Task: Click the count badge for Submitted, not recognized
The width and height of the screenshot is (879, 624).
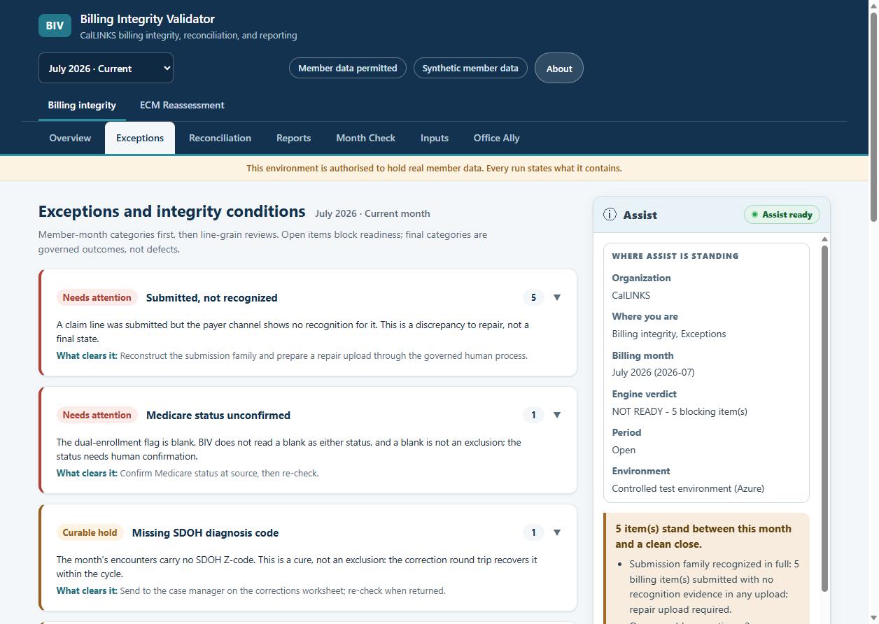Action: click(533, 297)
